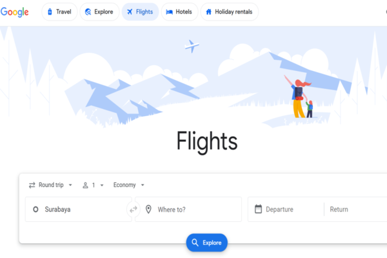Click the Where to? destination field

188,210
